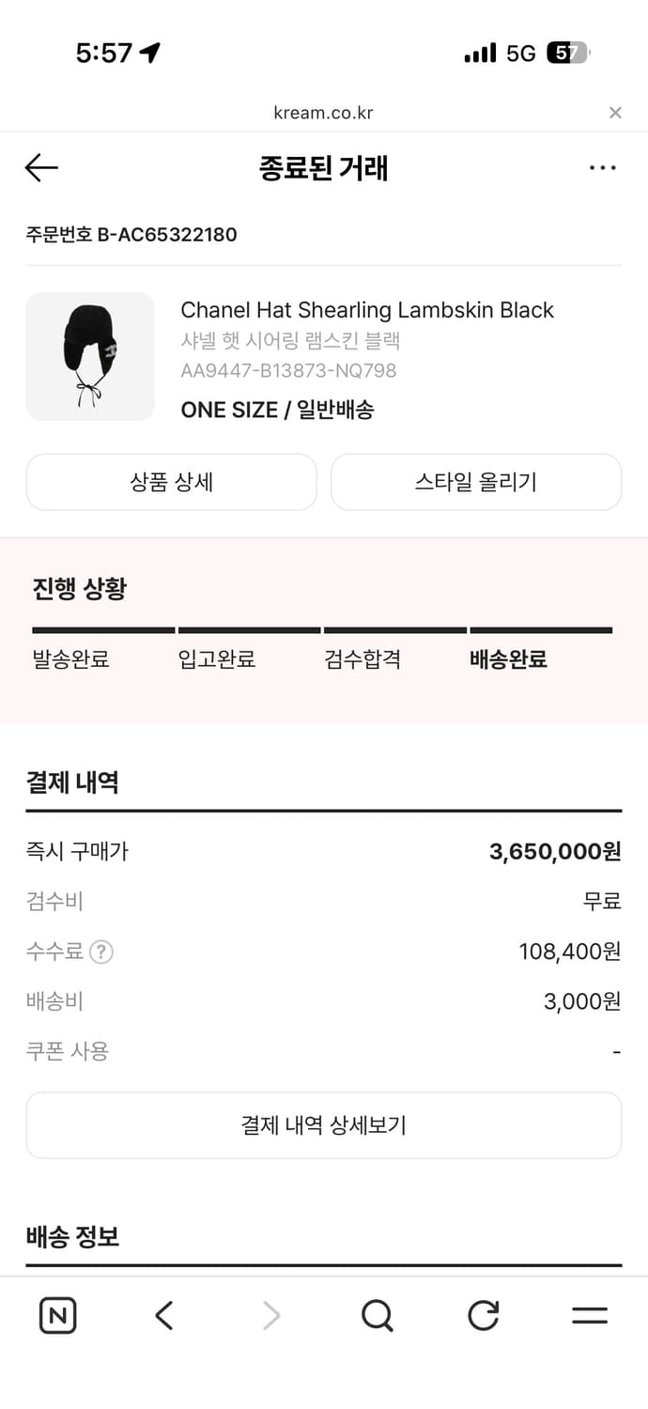Tap the browser back navigation arrow icon
The width and height of the screenshot is (648, 1409).
coord(164,1315)
